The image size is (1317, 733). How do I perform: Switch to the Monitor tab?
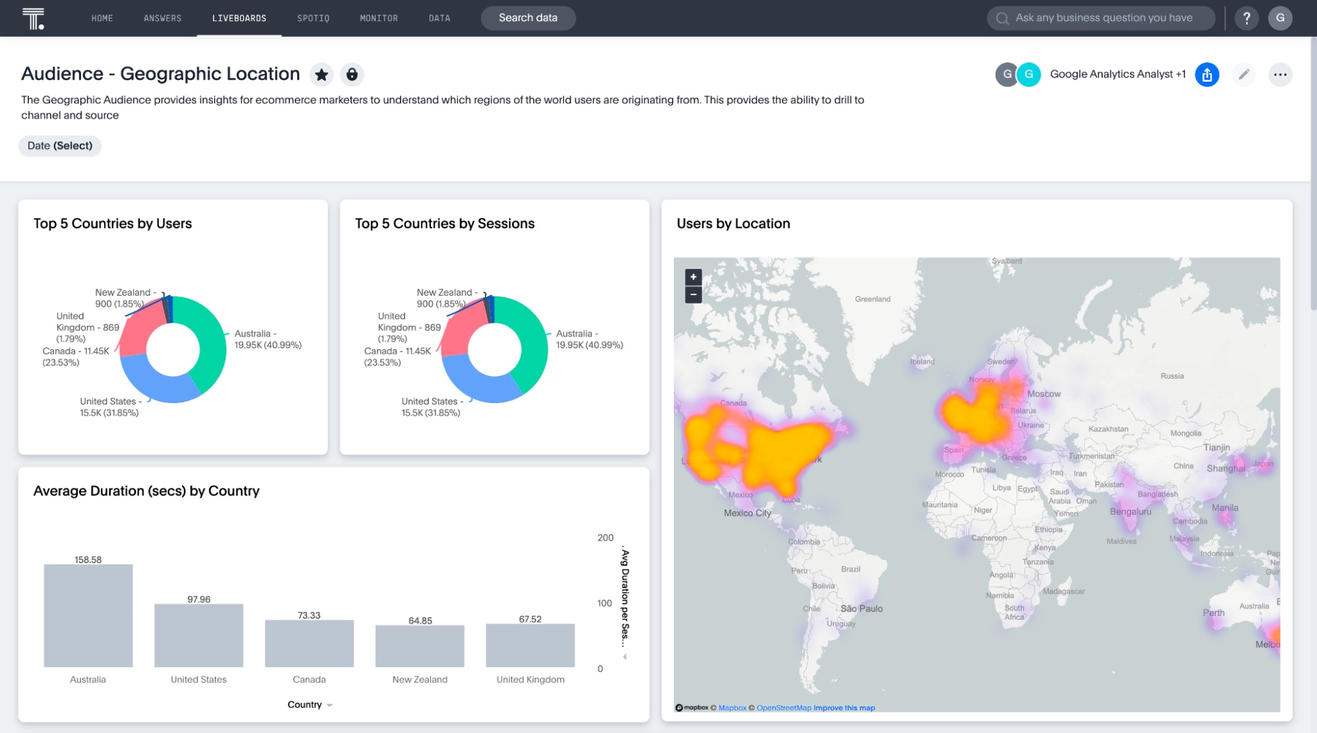[x=379, y=18]
